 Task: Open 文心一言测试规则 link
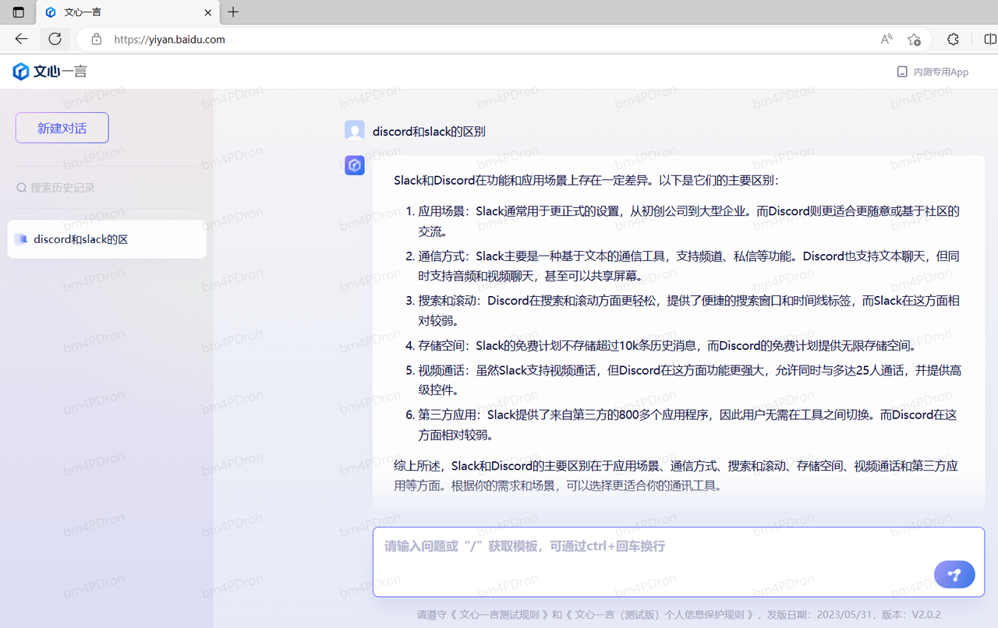coord(501,614)
